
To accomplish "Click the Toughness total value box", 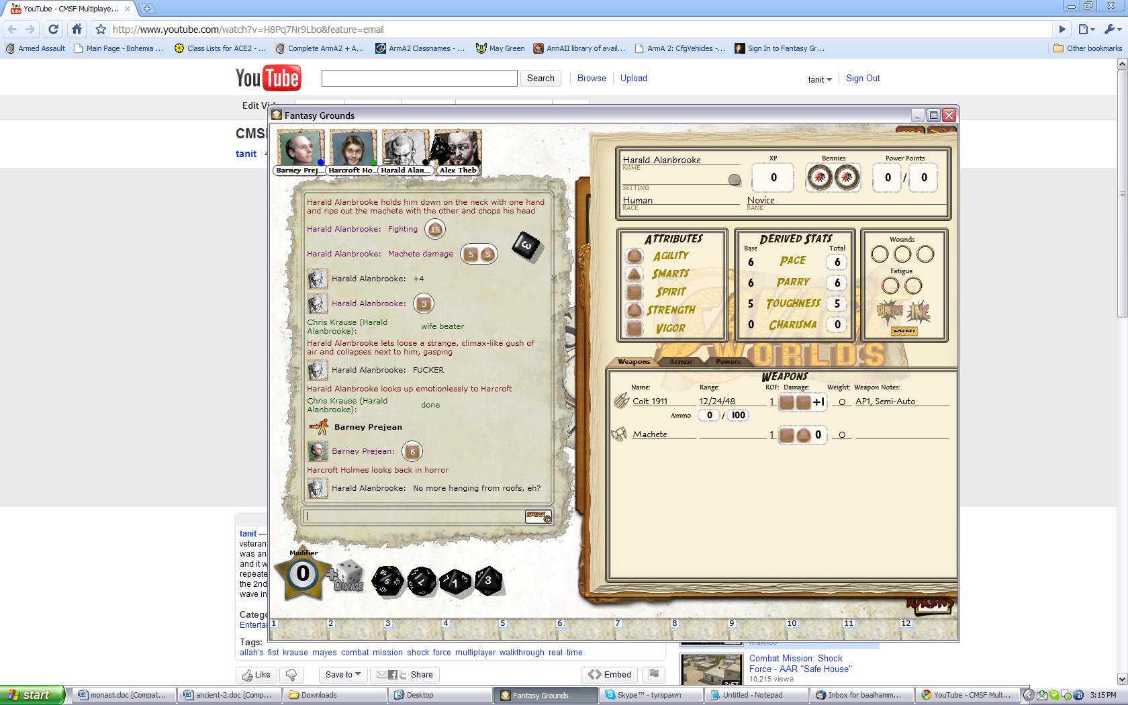I will tap(837, 303).
